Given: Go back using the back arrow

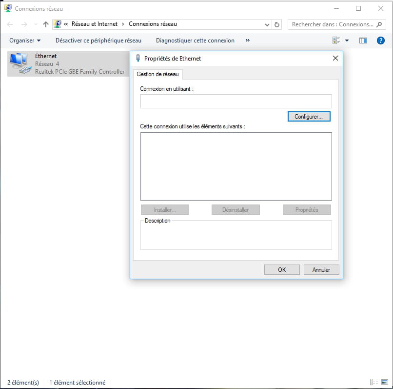Looking at the screenshot, I should (10, 24).
